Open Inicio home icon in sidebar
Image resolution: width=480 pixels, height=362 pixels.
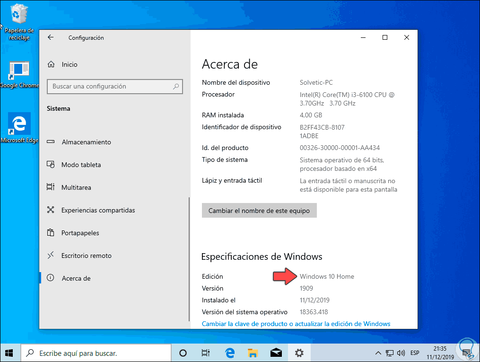pyautogui.click(x=51, y=64)
